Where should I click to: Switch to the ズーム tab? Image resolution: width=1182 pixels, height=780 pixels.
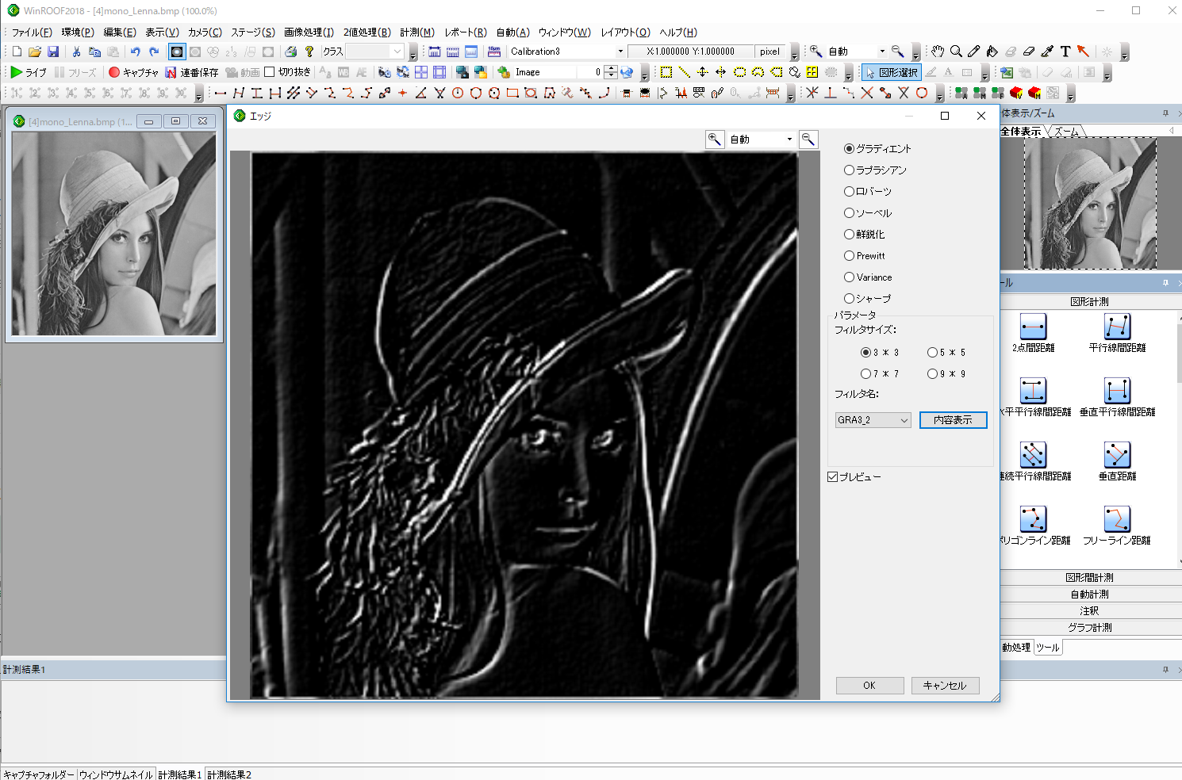(x=1066, y=132)
